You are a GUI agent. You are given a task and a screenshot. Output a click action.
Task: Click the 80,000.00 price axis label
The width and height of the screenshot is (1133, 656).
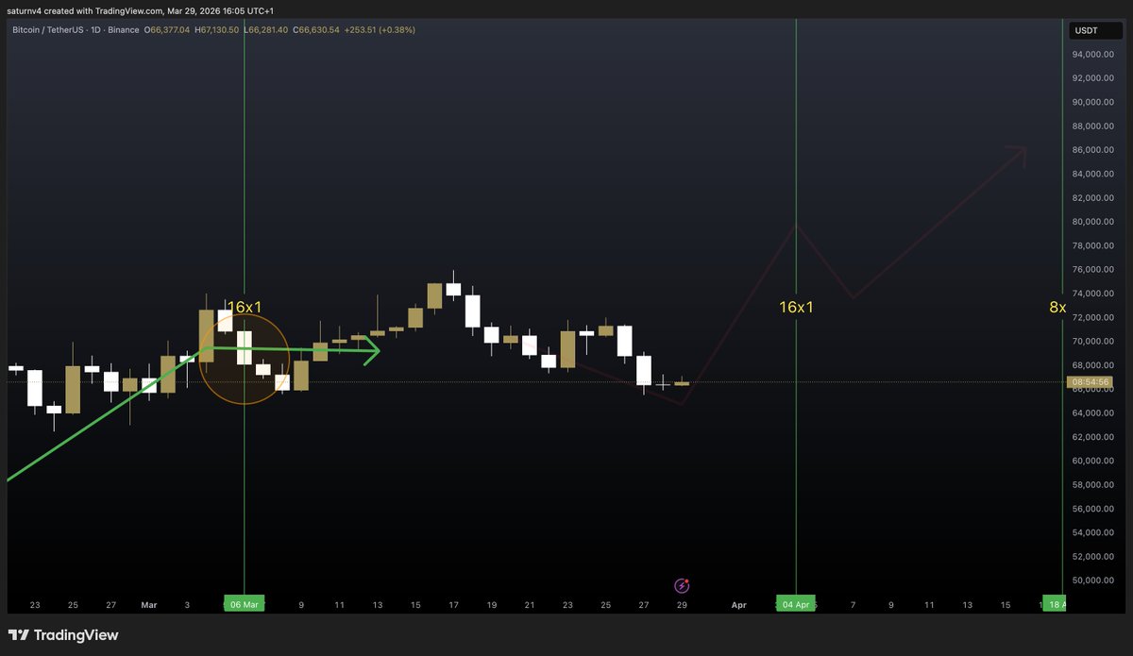[1093, 222]
